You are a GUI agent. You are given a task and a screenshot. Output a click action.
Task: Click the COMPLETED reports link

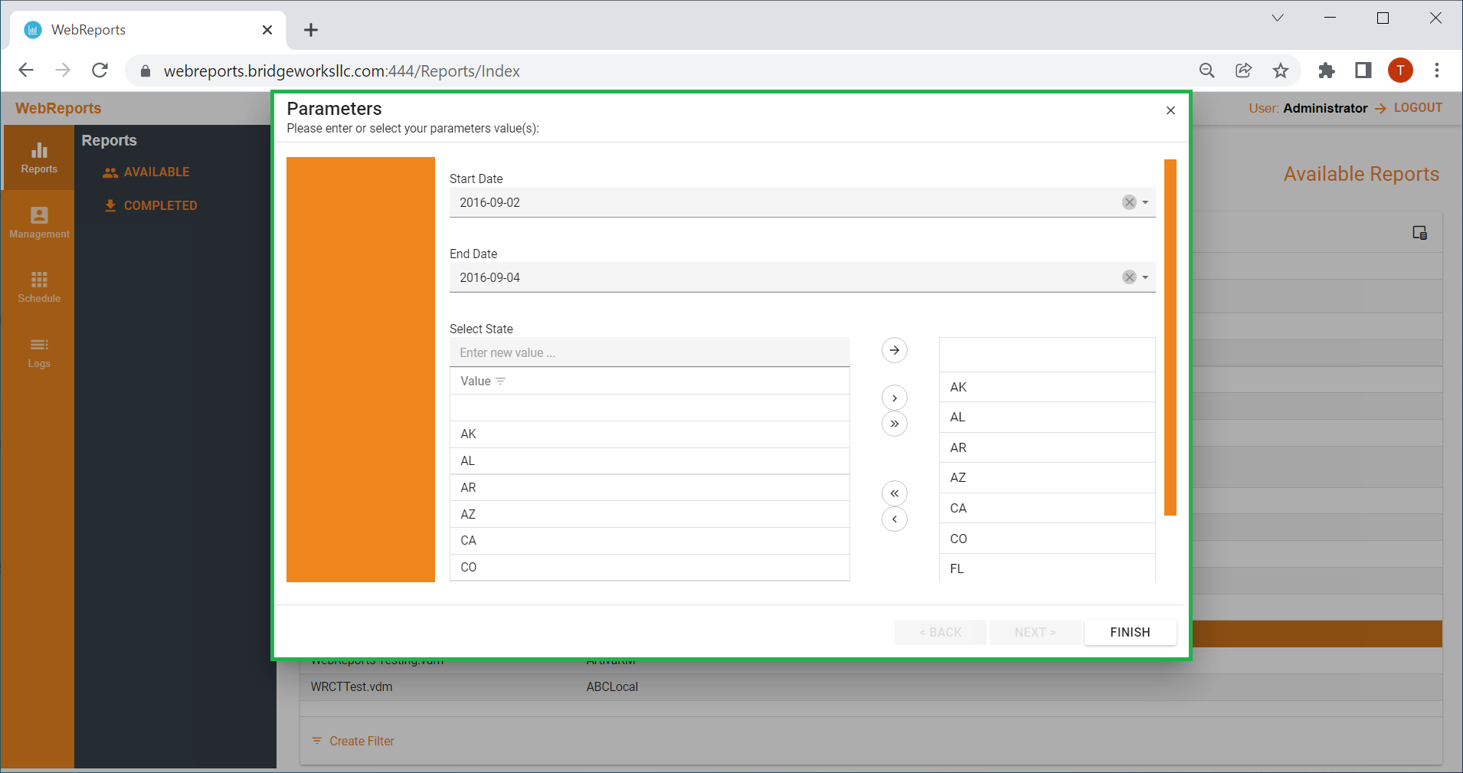pos(150,205)
